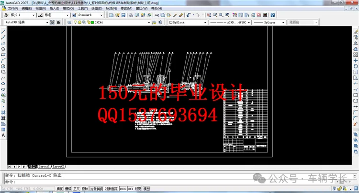Select the Circle draw tool
The image size is (359, 193).
click(3, 66)
